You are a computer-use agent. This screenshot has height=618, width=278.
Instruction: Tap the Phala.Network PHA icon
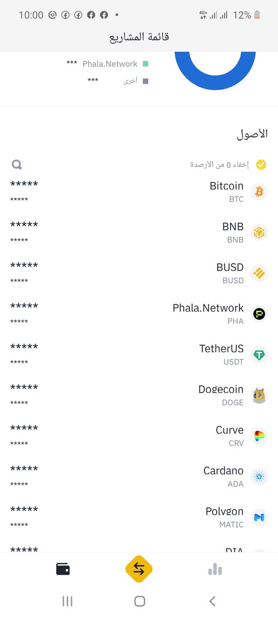(x=259, y=314)
